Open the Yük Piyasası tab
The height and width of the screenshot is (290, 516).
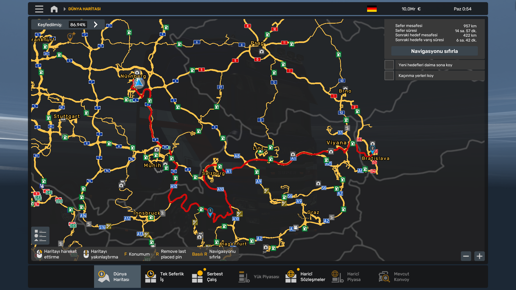coord(258,277)
